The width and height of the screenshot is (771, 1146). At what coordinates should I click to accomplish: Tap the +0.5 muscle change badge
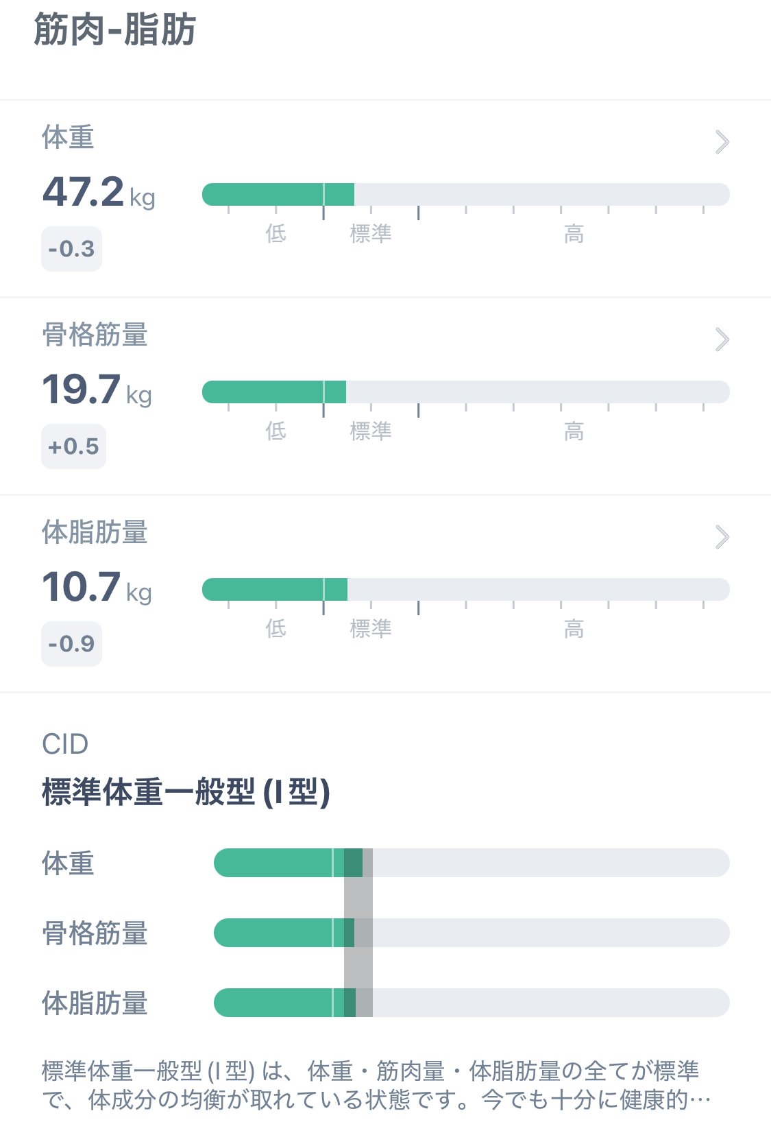point(73,446)
